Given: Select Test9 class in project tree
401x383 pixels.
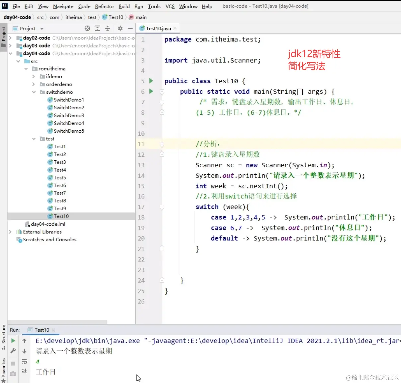Looking at the screenshot, I should [x=57, y=208].
